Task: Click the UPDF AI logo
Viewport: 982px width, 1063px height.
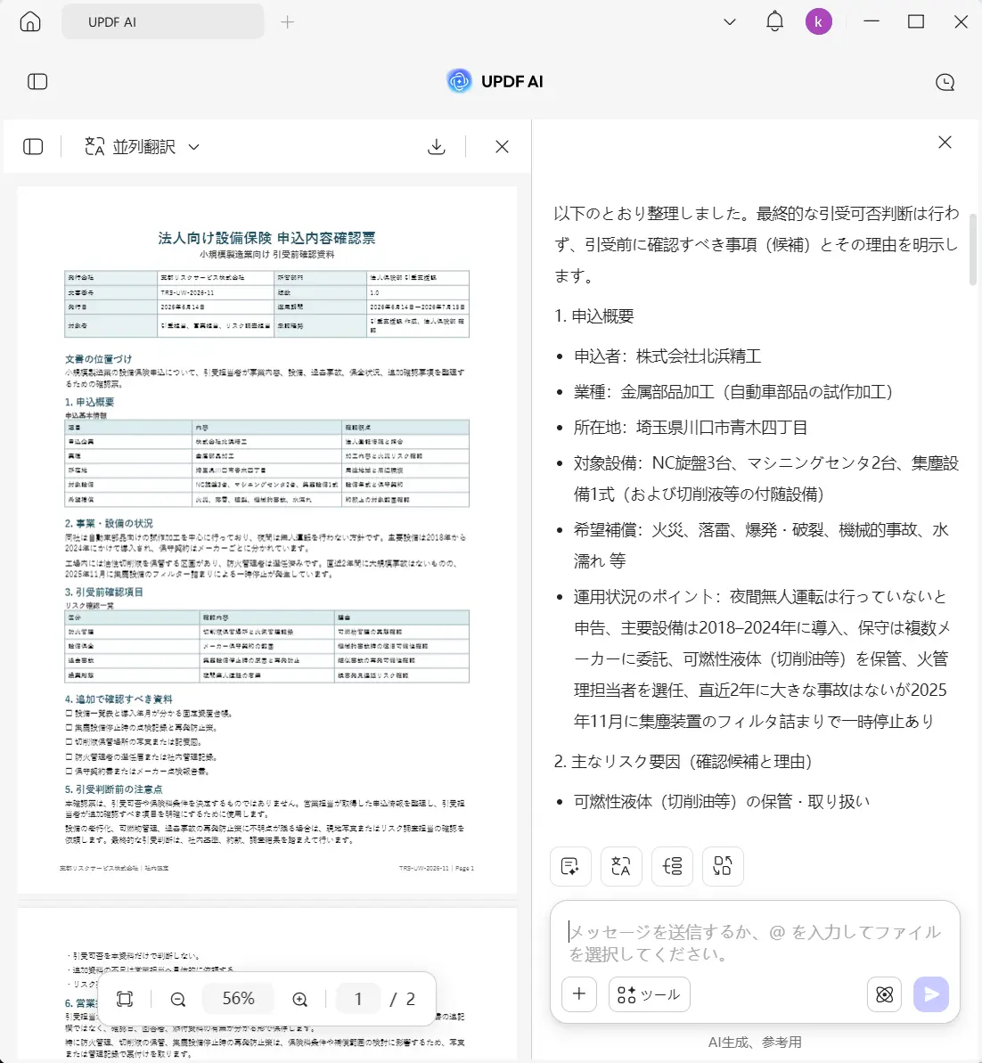Action: 495,81
